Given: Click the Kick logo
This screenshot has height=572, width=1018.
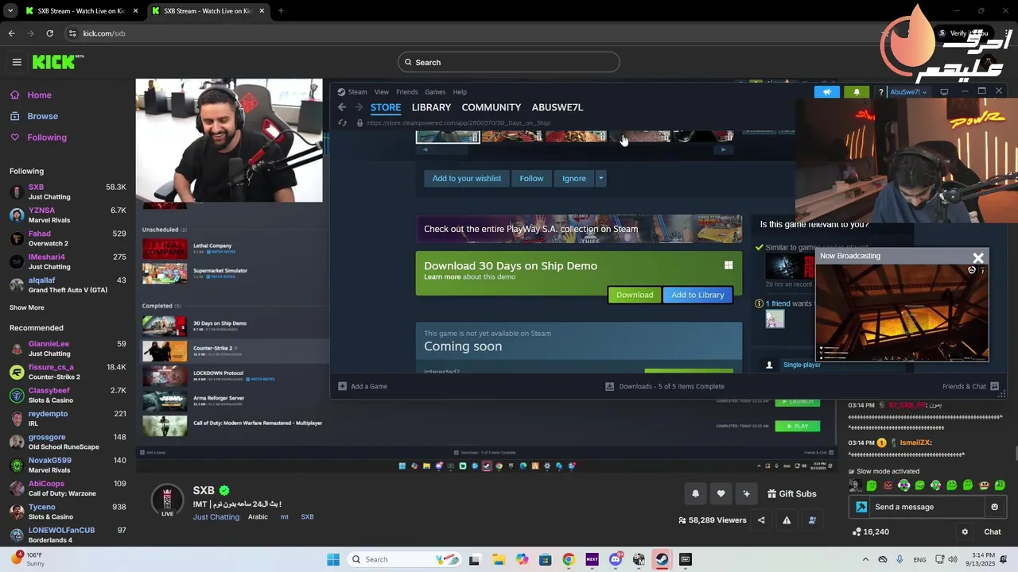Looking at the screenshot, I should point(57,62).
